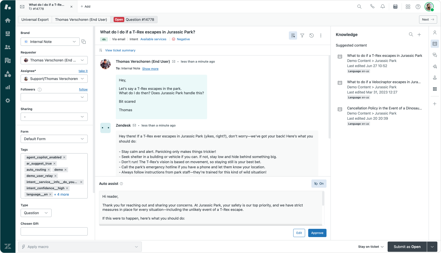Open the Apply macro dropdown
The height and width of the screenshot is (253, 441).
point(80,247)
